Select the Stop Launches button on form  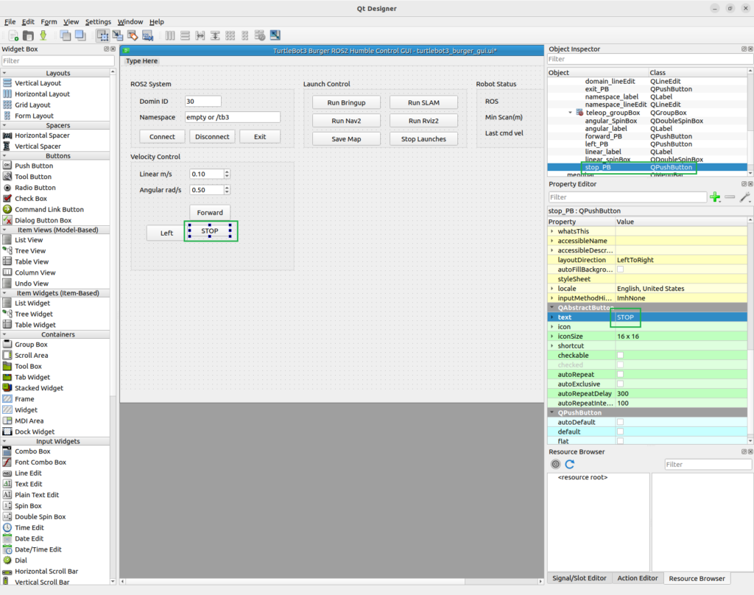pyautogui.click(x=423, y=139)
